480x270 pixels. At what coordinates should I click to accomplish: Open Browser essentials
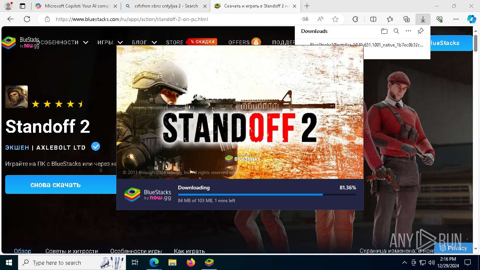439,19
